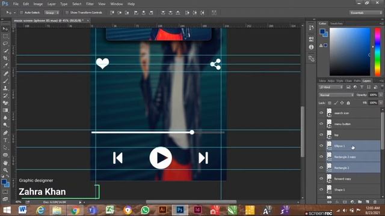Switch to the Paths panel tab
The image size is (385, 216).
click(357, 81)
